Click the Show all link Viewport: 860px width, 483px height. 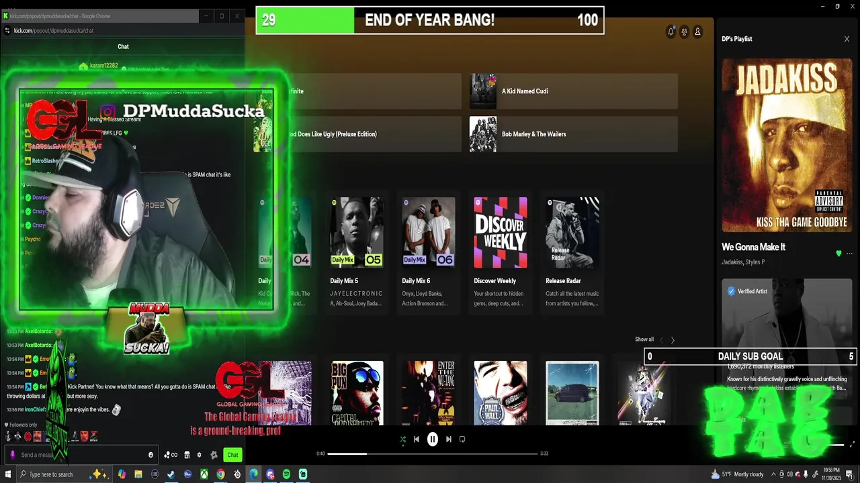coord(644,339)
